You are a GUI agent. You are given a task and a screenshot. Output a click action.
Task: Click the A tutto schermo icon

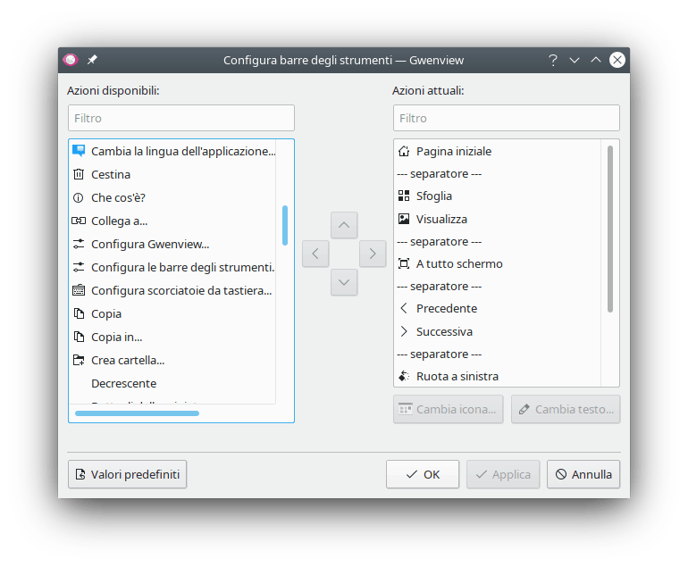404,263
